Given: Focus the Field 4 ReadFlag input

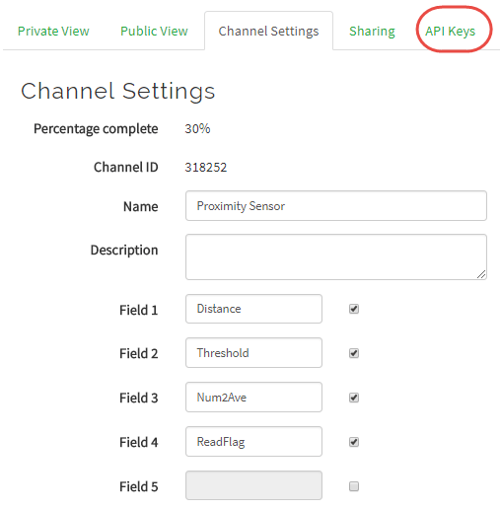Looking at the screenshot, I should tap(253, 442).
